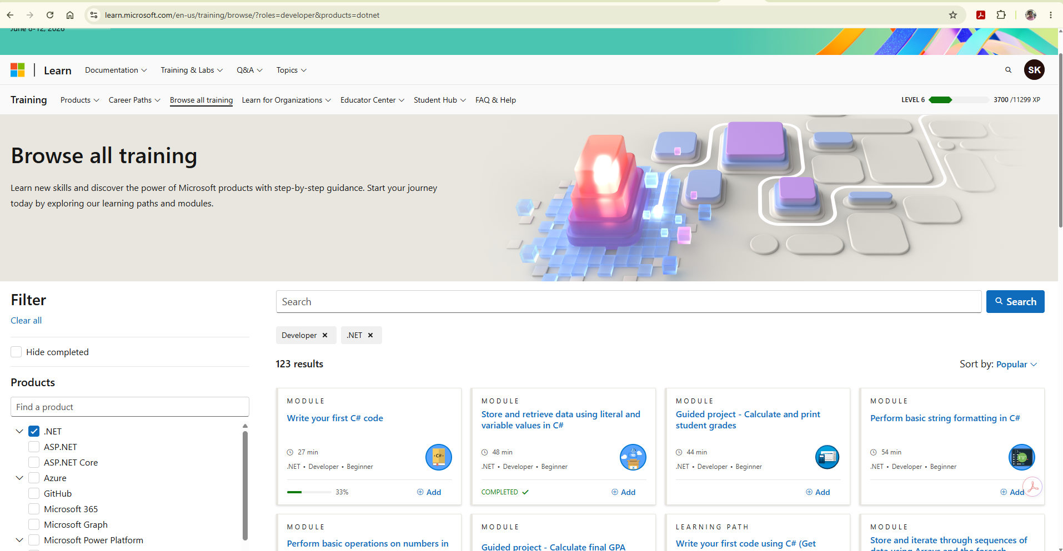Viewport: 1063px width, 551px height.
Task: Open the site search magnifier icon
Action: 1008,70
